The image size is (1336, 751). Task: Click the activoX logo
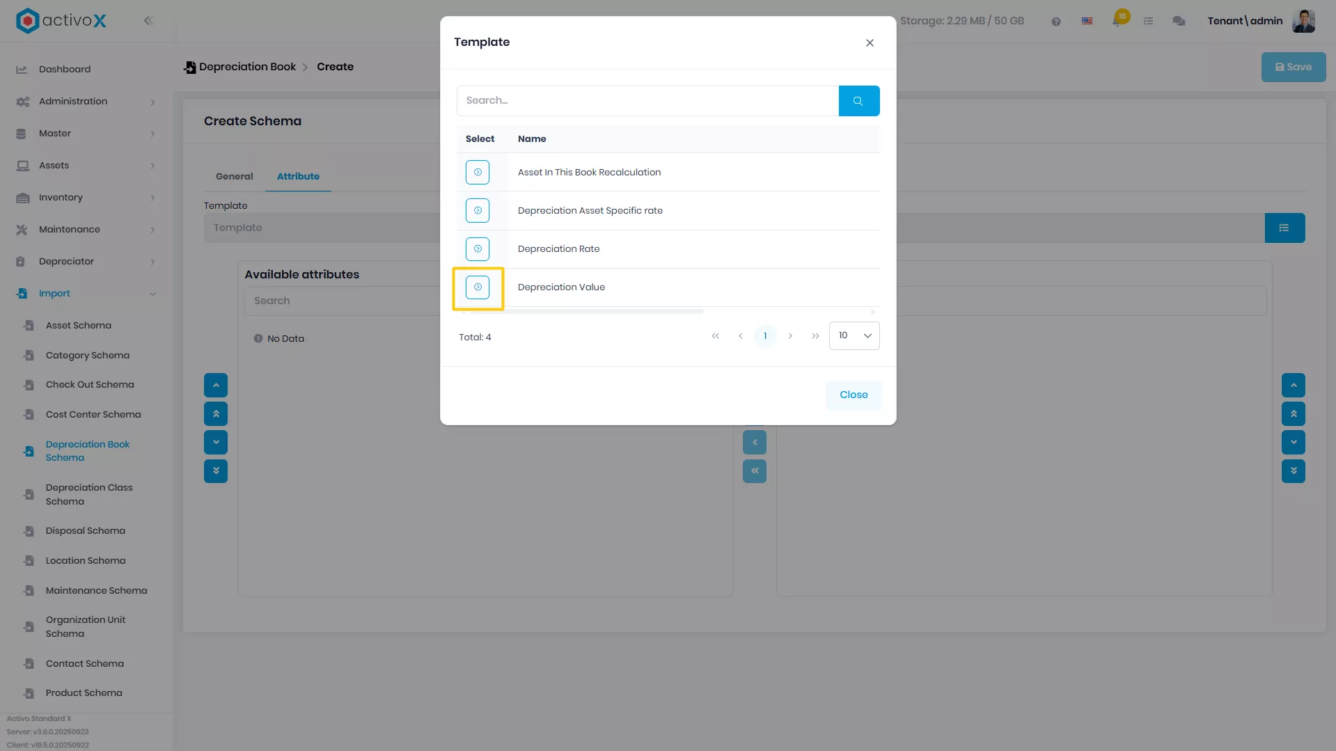[61, 21]
